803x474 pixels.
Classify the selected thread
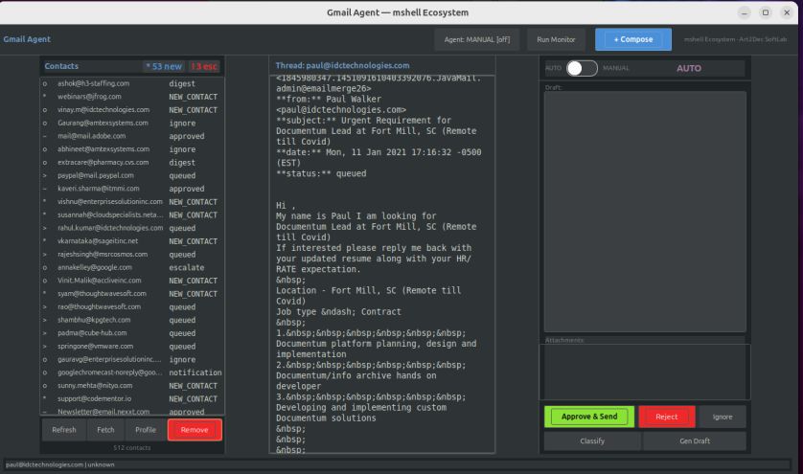(x=592, y=440)
